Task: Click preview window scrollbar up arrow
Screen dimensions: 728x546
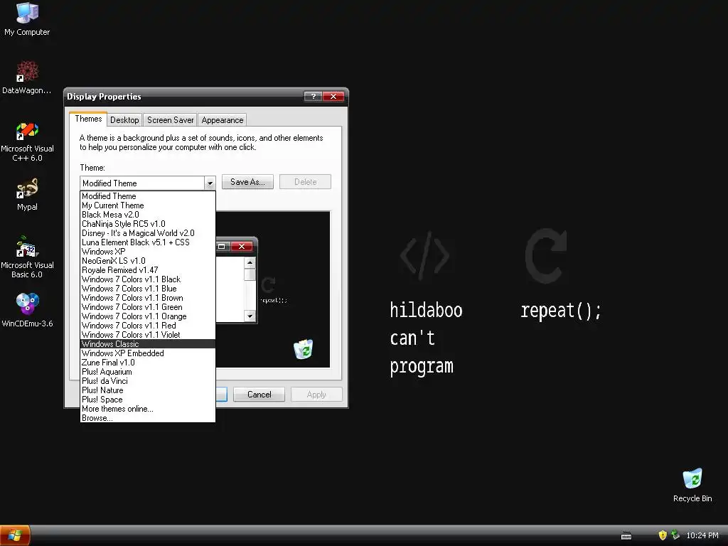Action: coord(250,263)
